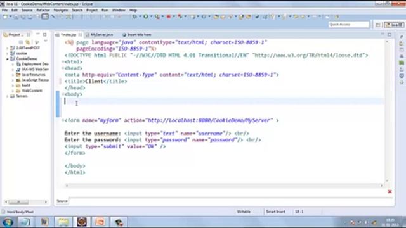This screenshot has height=228, width=406.
Task: Click Collapse All in Project Explorer
Action: tap(21, 42)
